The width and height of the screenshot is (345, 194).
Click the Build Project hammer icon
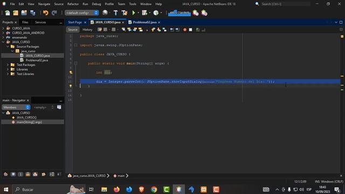pyautogui.click(x=115, y=13)
